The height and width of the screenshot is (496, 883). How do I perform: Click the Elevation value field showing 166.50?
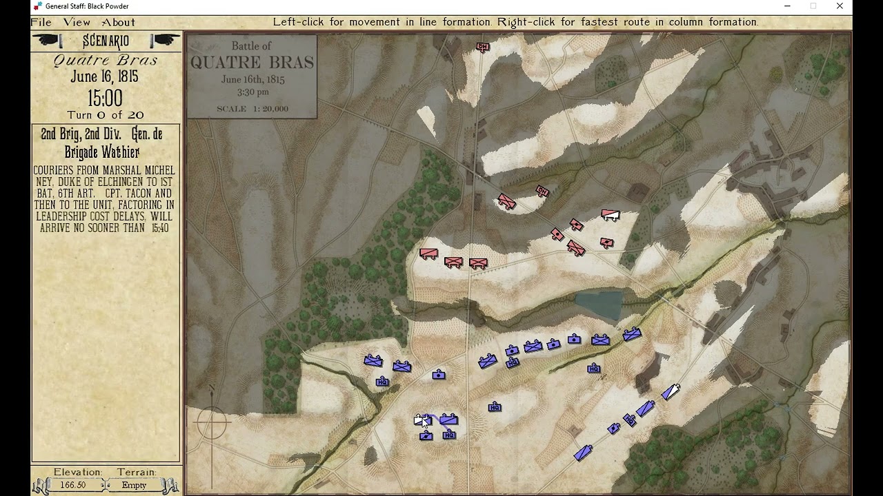(74, 485)
